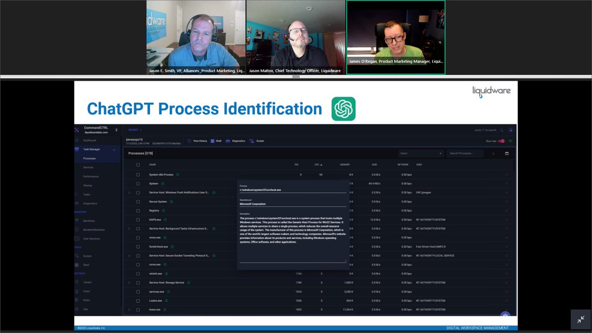
Task: Open Shell from the machine toolbar
Action: 216,141
